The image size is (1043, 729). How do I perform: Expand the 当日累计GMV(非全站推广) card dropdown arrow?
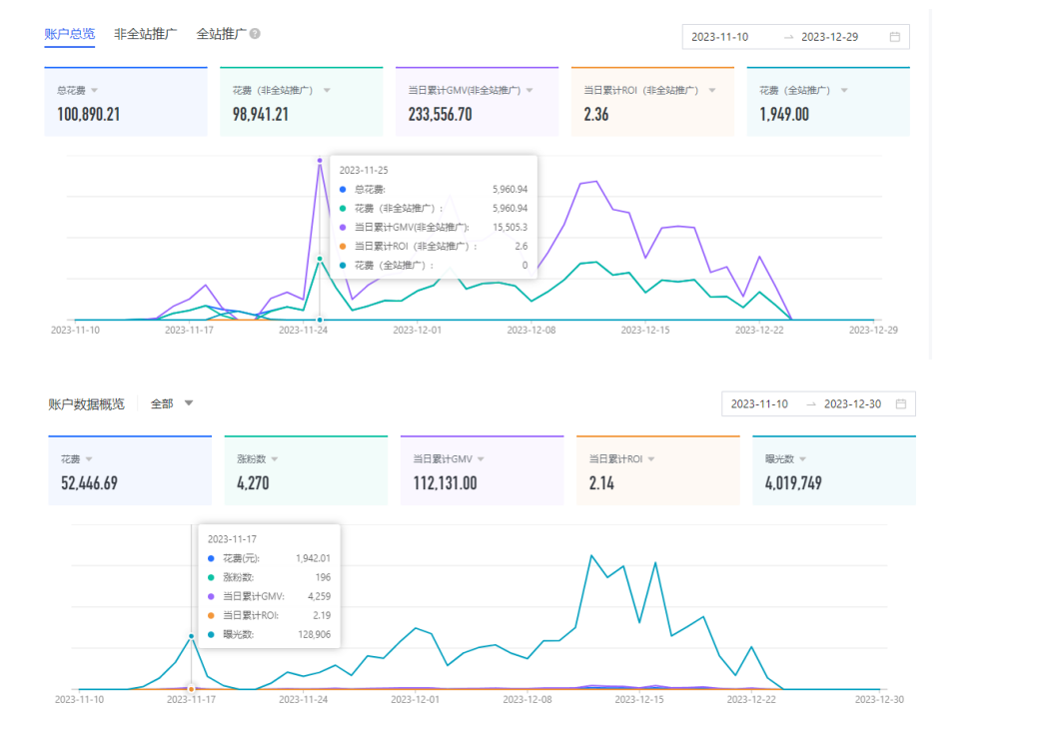click(529, 91)
